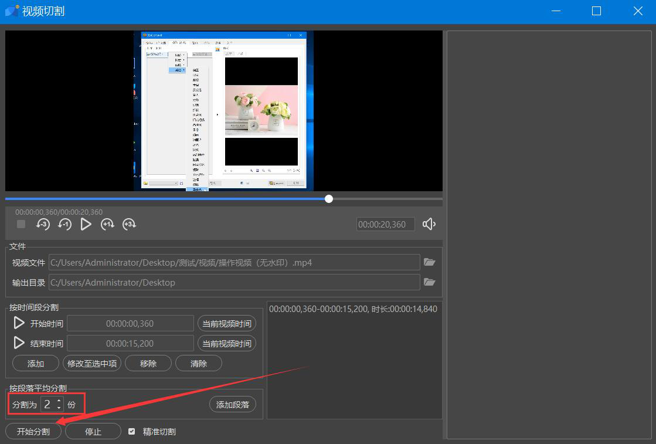
Task: Increase split count with up arrow
Action: (59, 401)
